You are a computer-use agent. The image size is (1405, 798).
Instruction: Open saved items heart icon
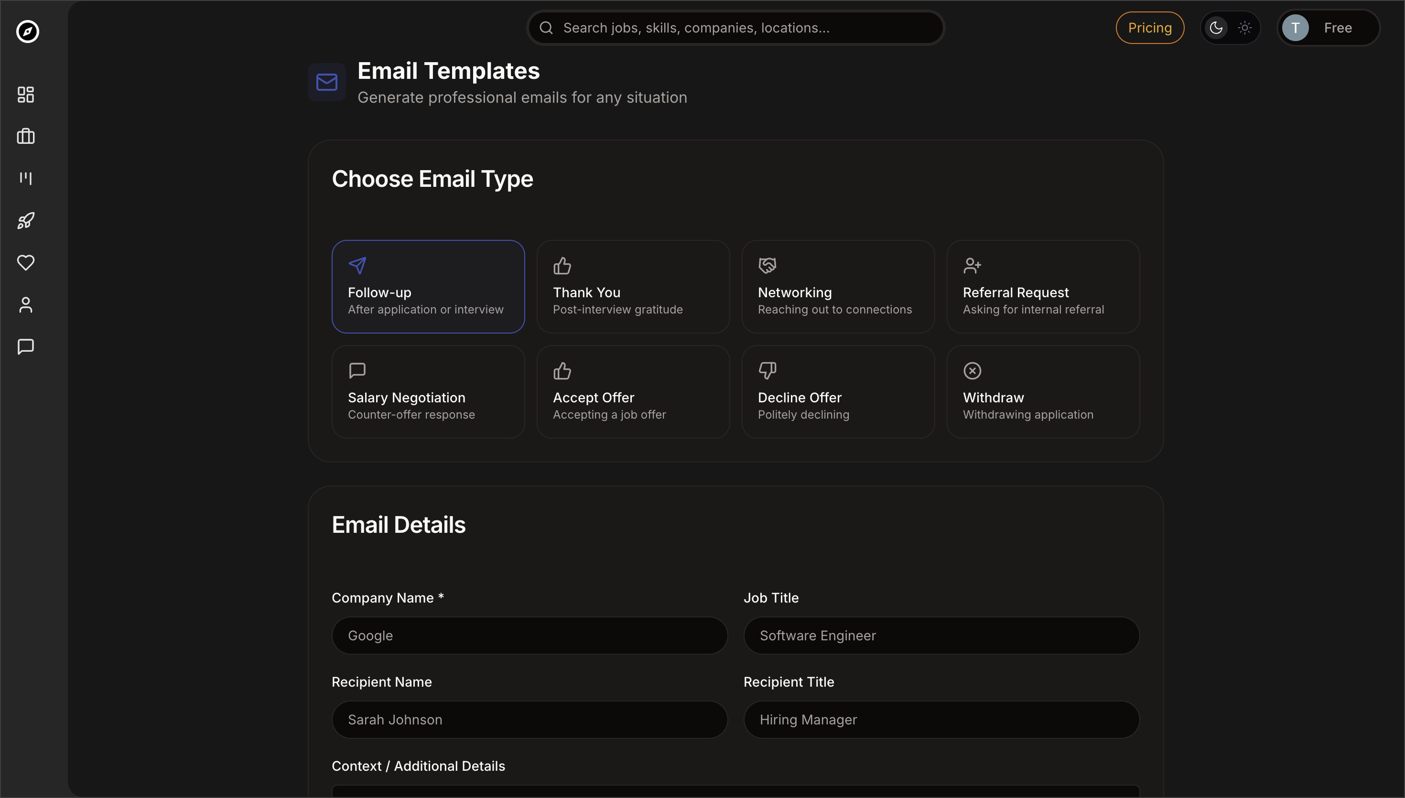[26, 262]
